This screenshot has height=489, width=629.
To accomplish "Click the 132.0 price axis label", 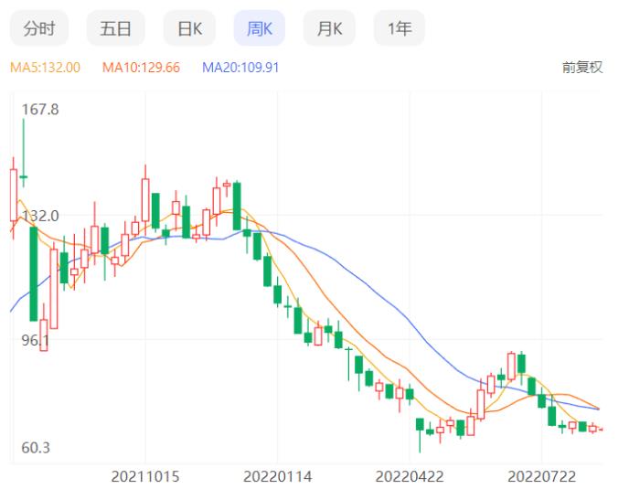I will [39, 217].
